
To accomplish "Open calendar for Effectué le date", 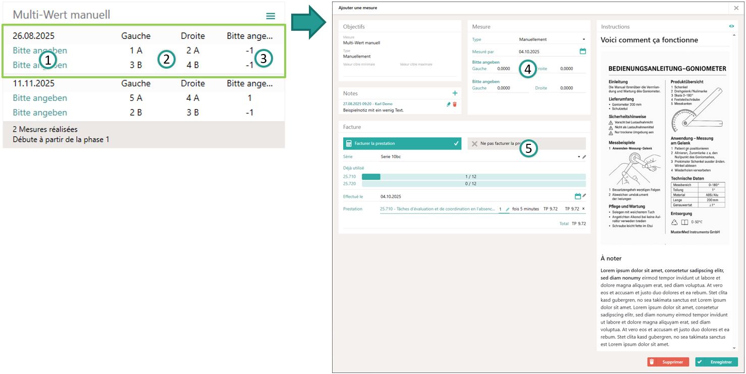I will pyautogui.click(x=578, y=196).
